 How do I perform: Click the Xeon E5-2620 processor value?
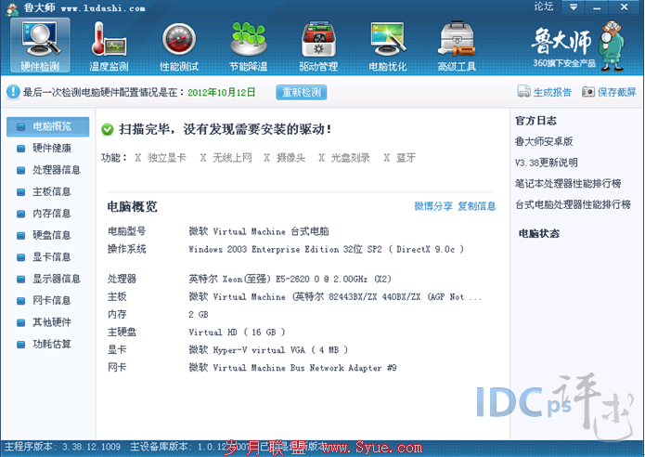tap(290, 280)
